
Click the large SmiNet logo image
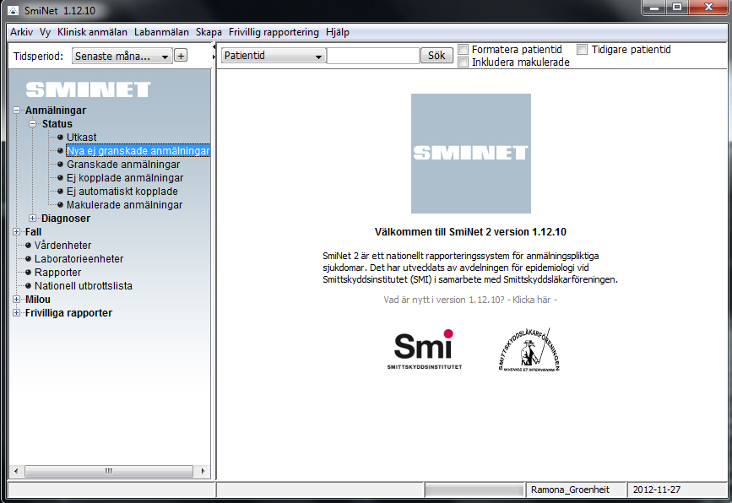click(470, 154)
